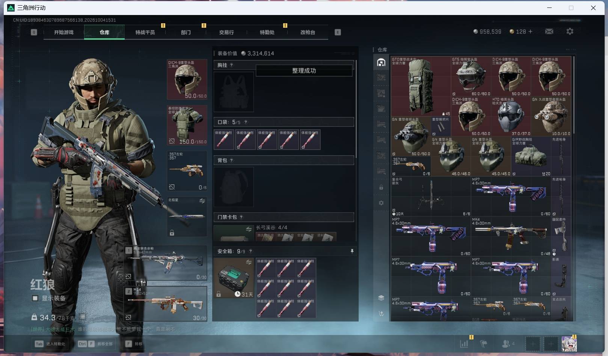Click the question mark next to 安全箱
This screenshot has height=356, width=608.
[x=250, y=251]
